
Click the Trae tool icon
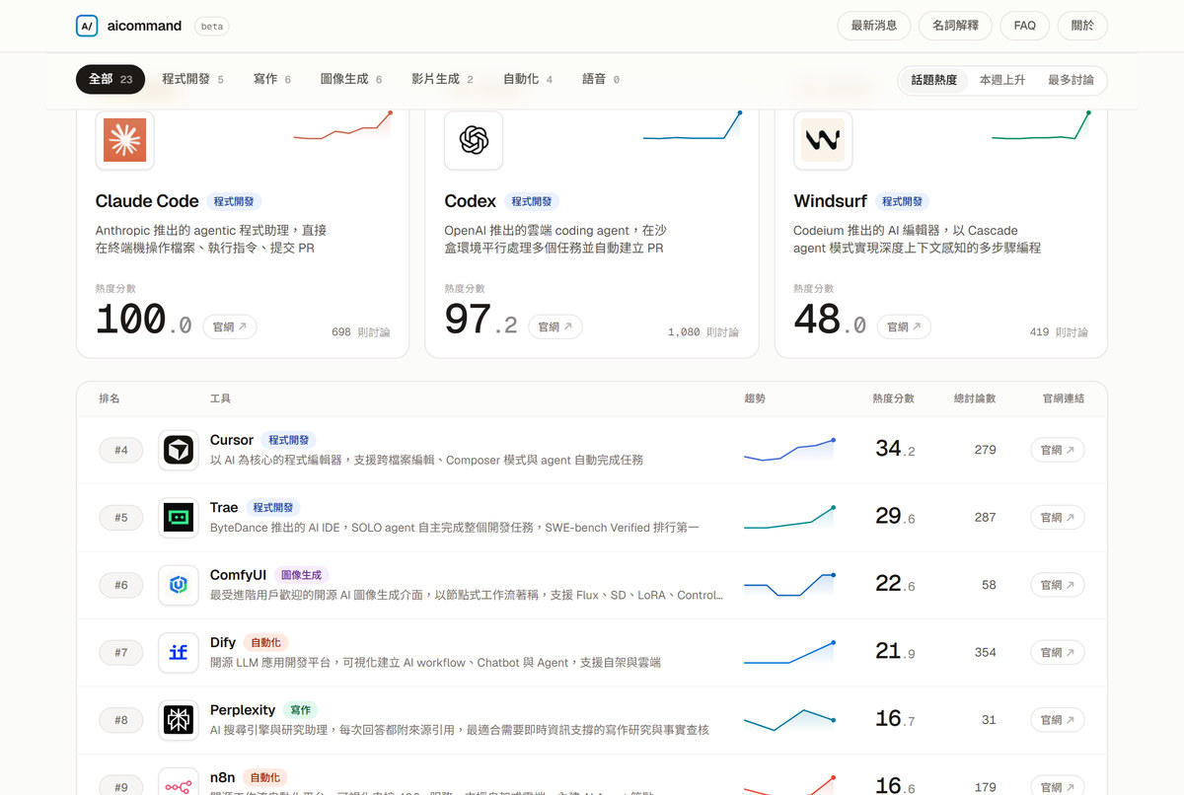[179, 517]
